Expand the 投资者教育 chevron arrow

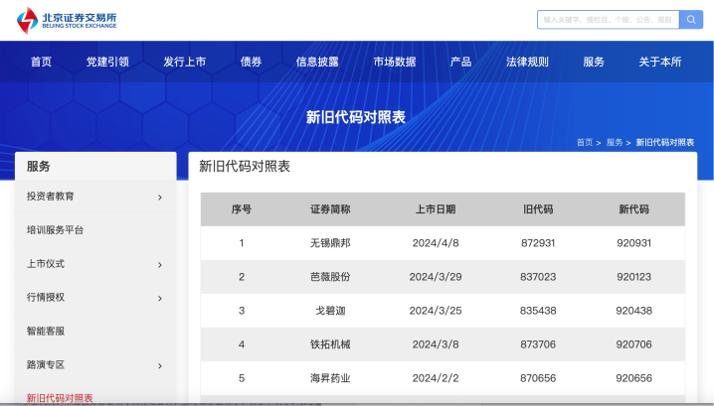159,197
